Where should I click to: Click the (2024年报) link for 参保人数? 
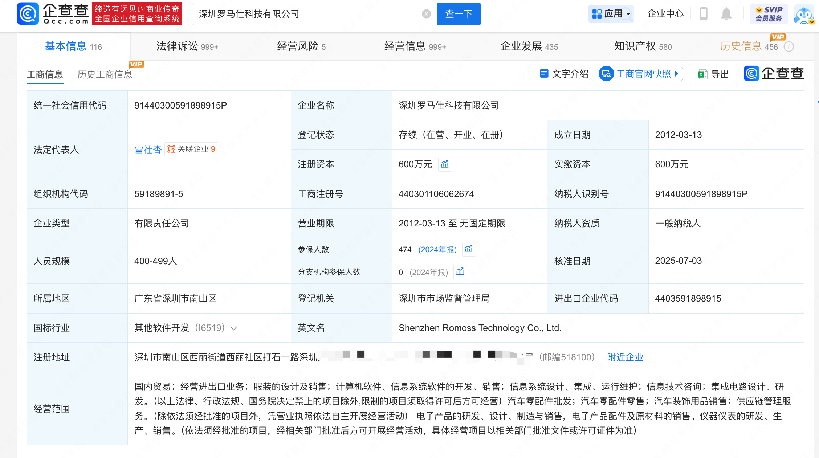pyautogui.click(x=437, y=249)
